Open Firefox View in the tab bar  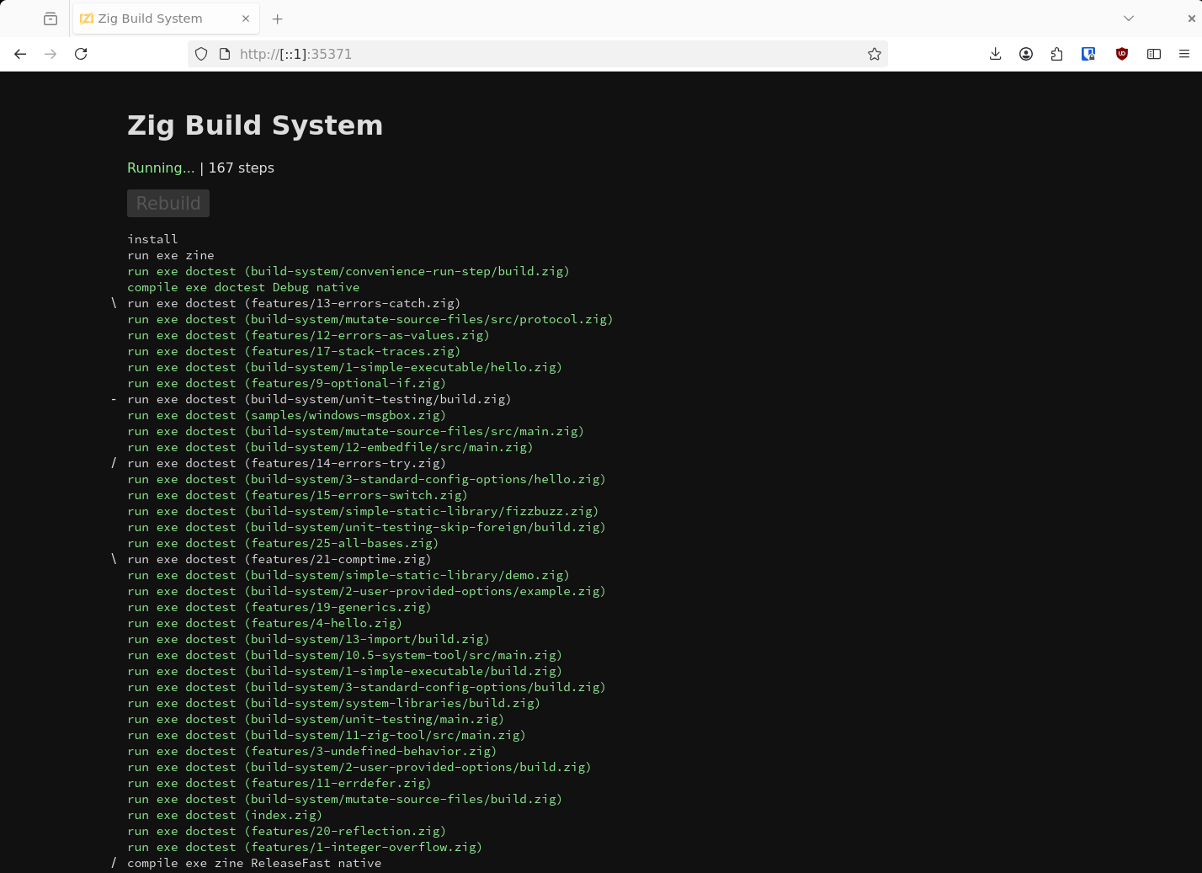pos(50,18)
